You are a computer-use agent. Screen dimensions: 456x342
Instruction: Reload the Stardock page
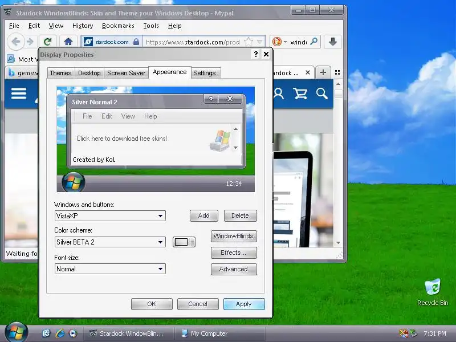(47, 42)
